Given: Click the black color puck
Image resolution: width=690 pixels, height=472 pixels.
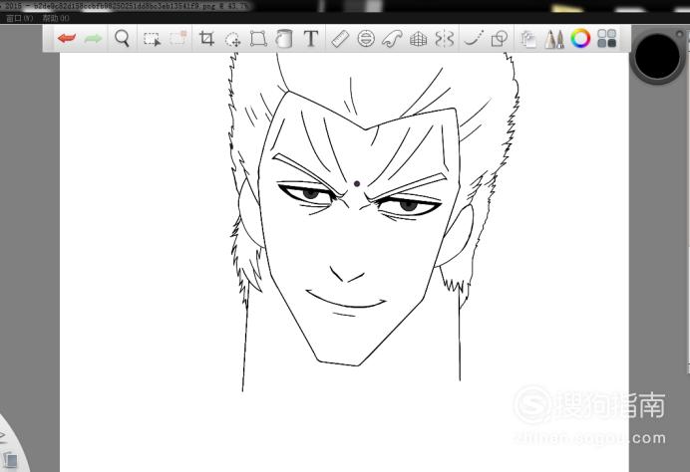Looking at the screenshot, I should [x=657, y=56].
